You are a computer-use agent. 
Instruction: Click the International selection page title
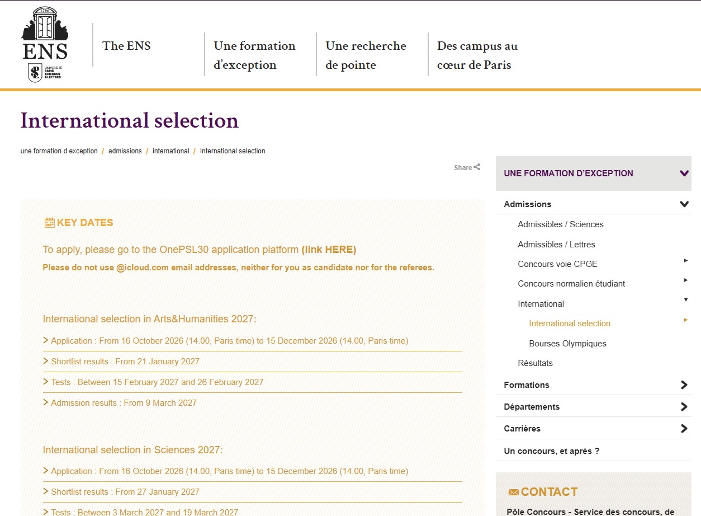[x=130, y=120]
